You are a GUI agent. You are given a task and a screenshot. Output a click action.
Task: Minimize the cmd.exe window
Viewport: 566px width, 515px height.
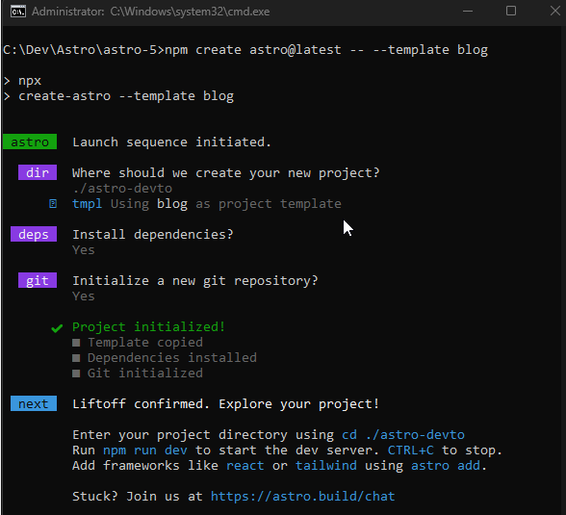468,12
